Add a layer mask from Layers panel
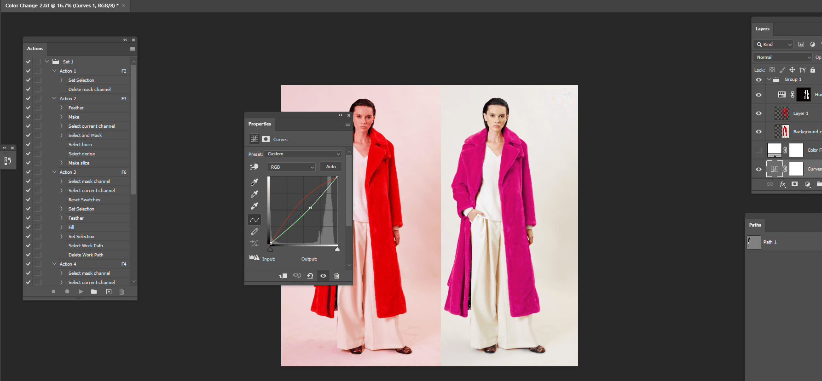The image size is (822, 381). pos(794,184)
